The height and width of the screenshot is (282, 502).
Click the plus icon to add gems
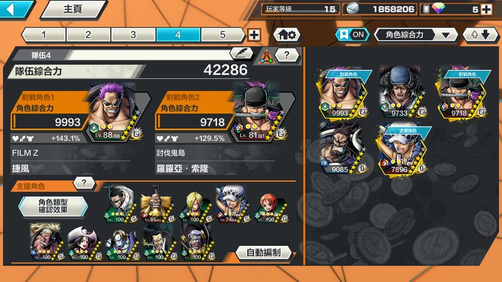[487, 9]
